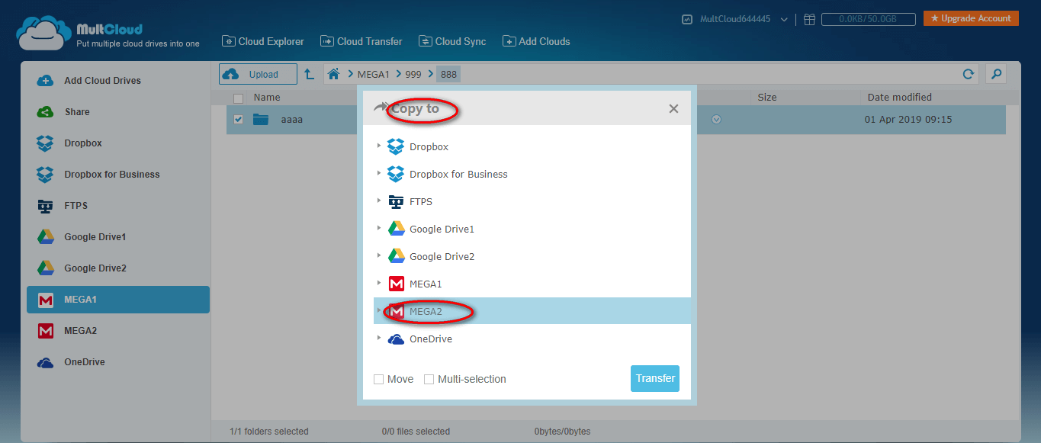The image size is (1041, 443).
Task: Select OneDrive from the sidebar
Action: click(x=84, y=361)
